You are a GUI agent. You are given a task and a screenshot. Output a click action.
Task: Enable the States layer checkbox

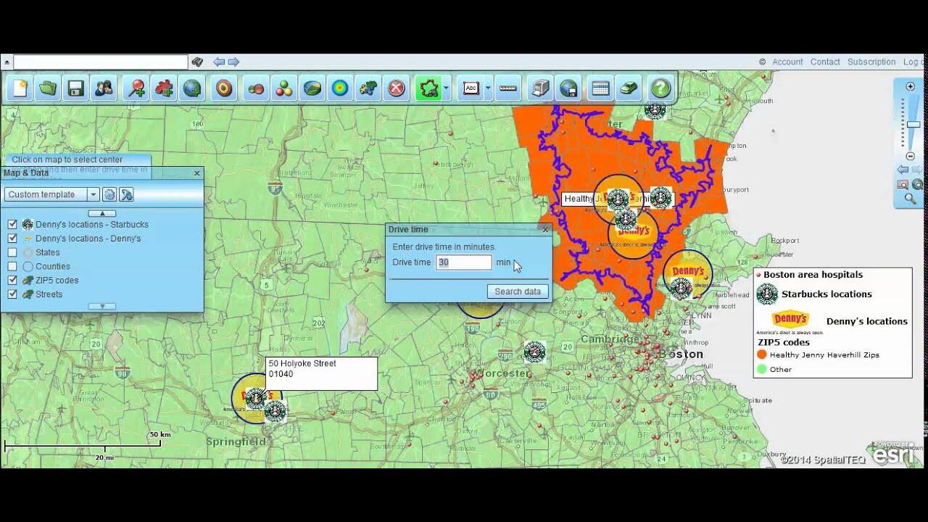(x=12, y=252)
